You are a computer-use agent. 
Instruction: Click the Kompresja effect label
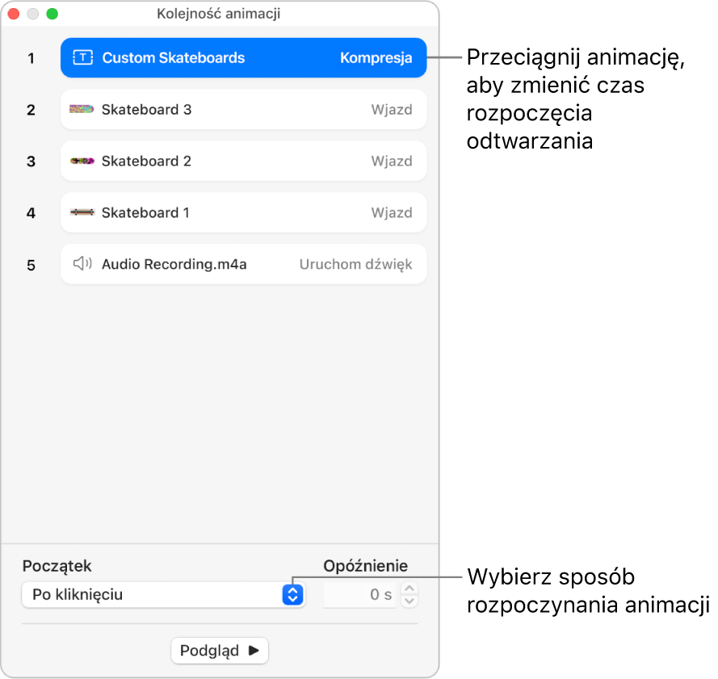[x=376, y=57]
